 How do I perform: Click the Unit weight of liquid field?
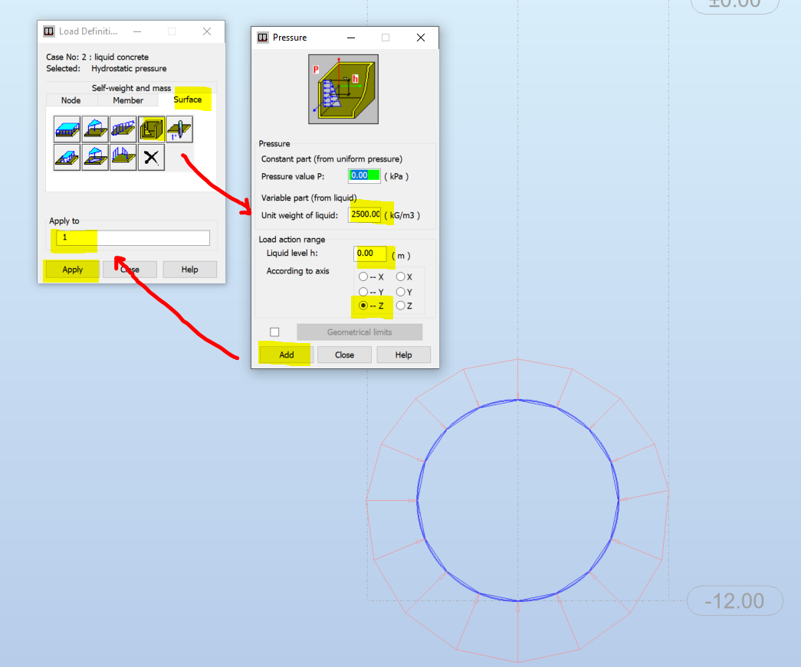365,214
